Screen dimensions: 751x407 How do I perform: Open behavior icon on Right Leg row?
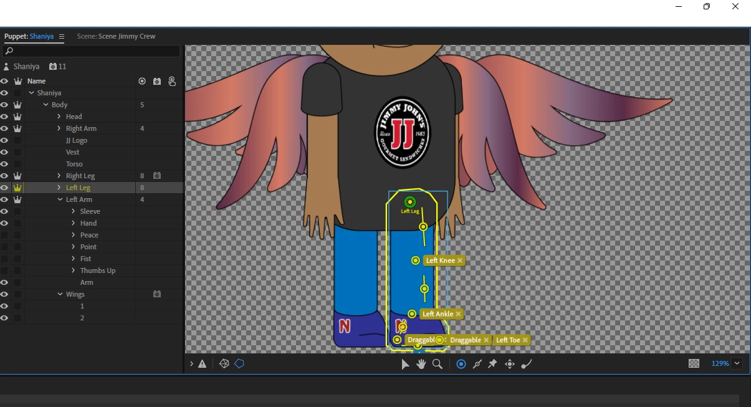[157, 176]
